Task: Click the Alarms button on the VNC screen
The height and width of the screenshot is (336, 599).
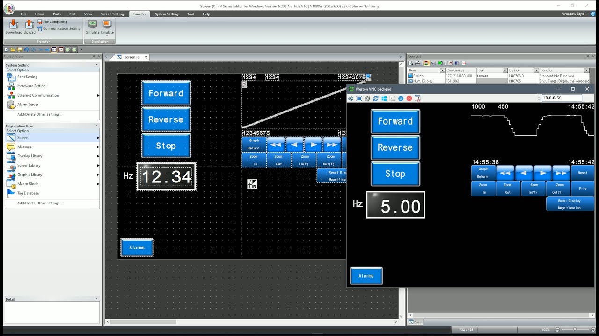Action: [366, 276]
